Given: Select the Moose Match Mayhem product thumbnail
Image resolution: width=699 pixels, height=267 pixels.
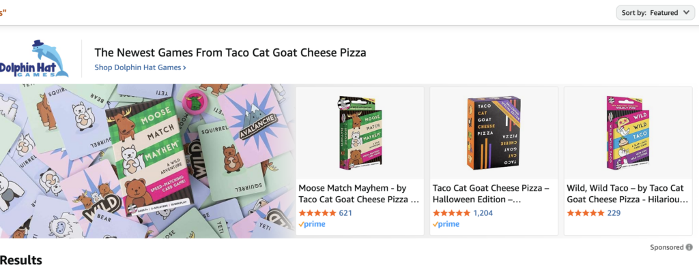Looking at the screenshot, I should point(360,132).
